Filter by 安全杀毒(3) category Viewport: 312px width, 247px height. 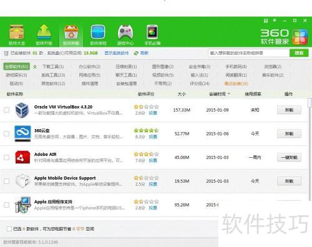coord(200,67)
